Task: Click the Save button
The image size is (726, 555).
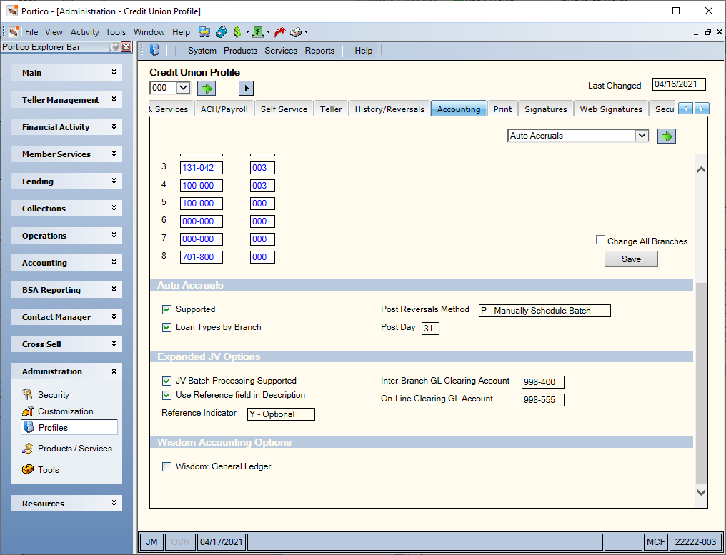Action: pyautogui.click(x=631, y=259)
